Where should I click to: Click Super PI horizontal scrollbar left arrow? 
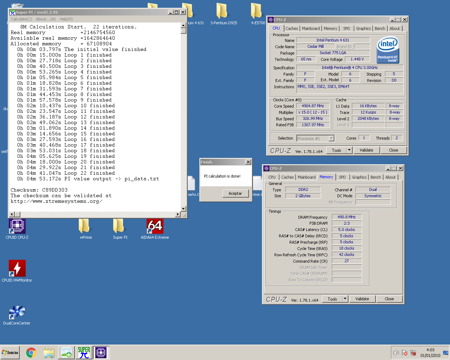coord(12,214)
